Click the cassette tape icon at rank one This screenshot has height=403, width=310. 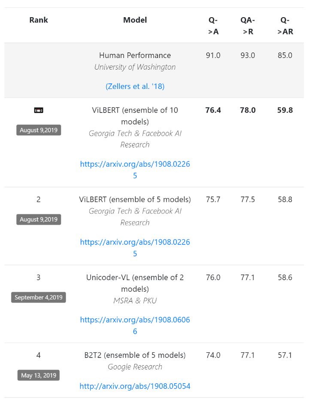click(x=39, y=110)
